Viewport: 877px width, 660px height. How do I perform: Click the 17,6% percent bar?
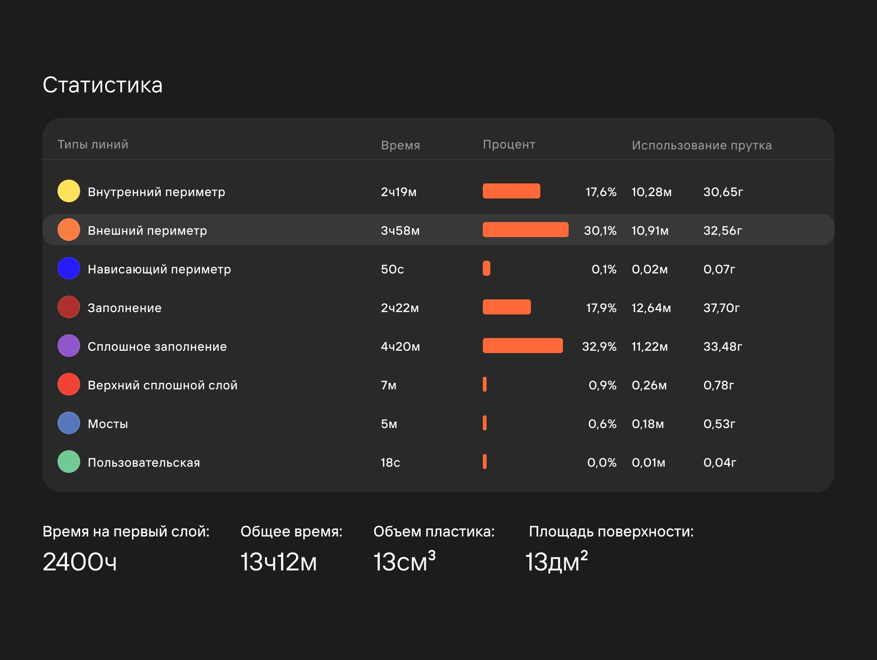[512, 191]
